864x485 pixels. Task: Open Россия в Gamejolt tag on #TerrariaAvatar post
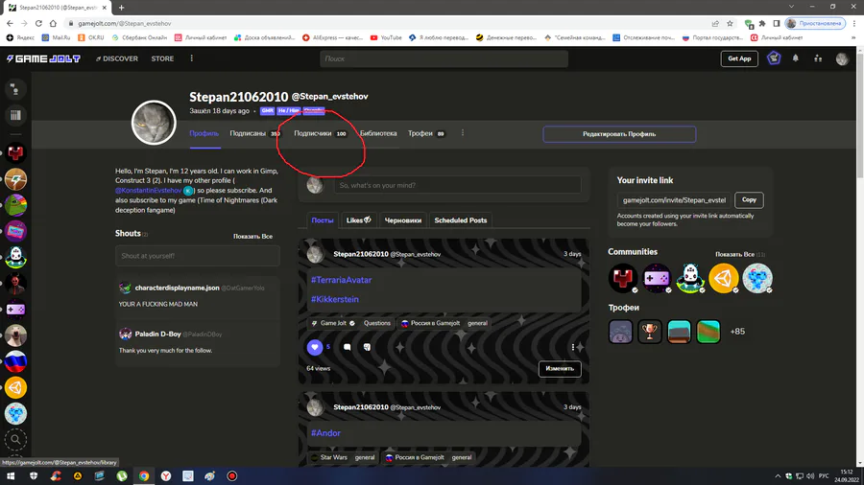tap(430, 323)
